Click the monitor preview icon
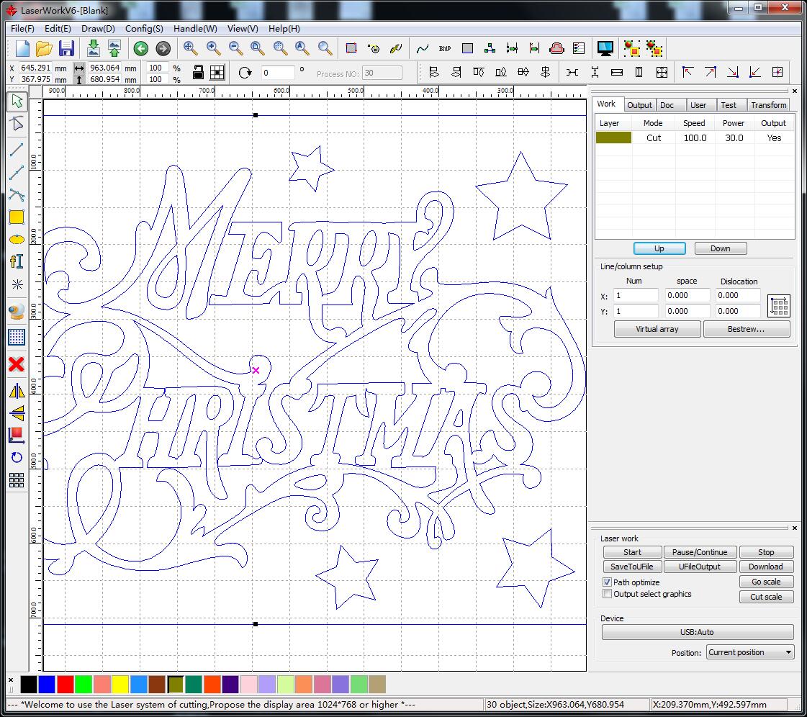Viewport: 807px width, 717px height. click(605, 48)
